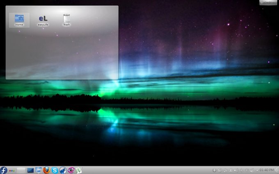
Task: Toggle Bluetooth from the system tray
Action: pyautogui.click(x=241, y=170)
